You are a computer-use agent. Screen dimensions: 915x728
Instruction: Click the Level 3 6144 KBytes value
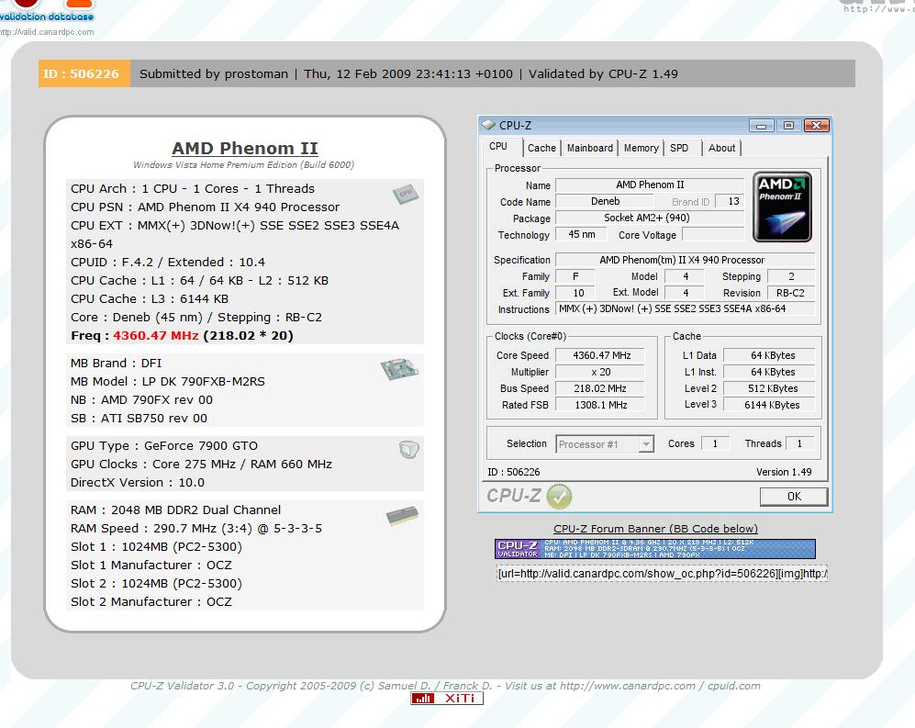point(769,405)
